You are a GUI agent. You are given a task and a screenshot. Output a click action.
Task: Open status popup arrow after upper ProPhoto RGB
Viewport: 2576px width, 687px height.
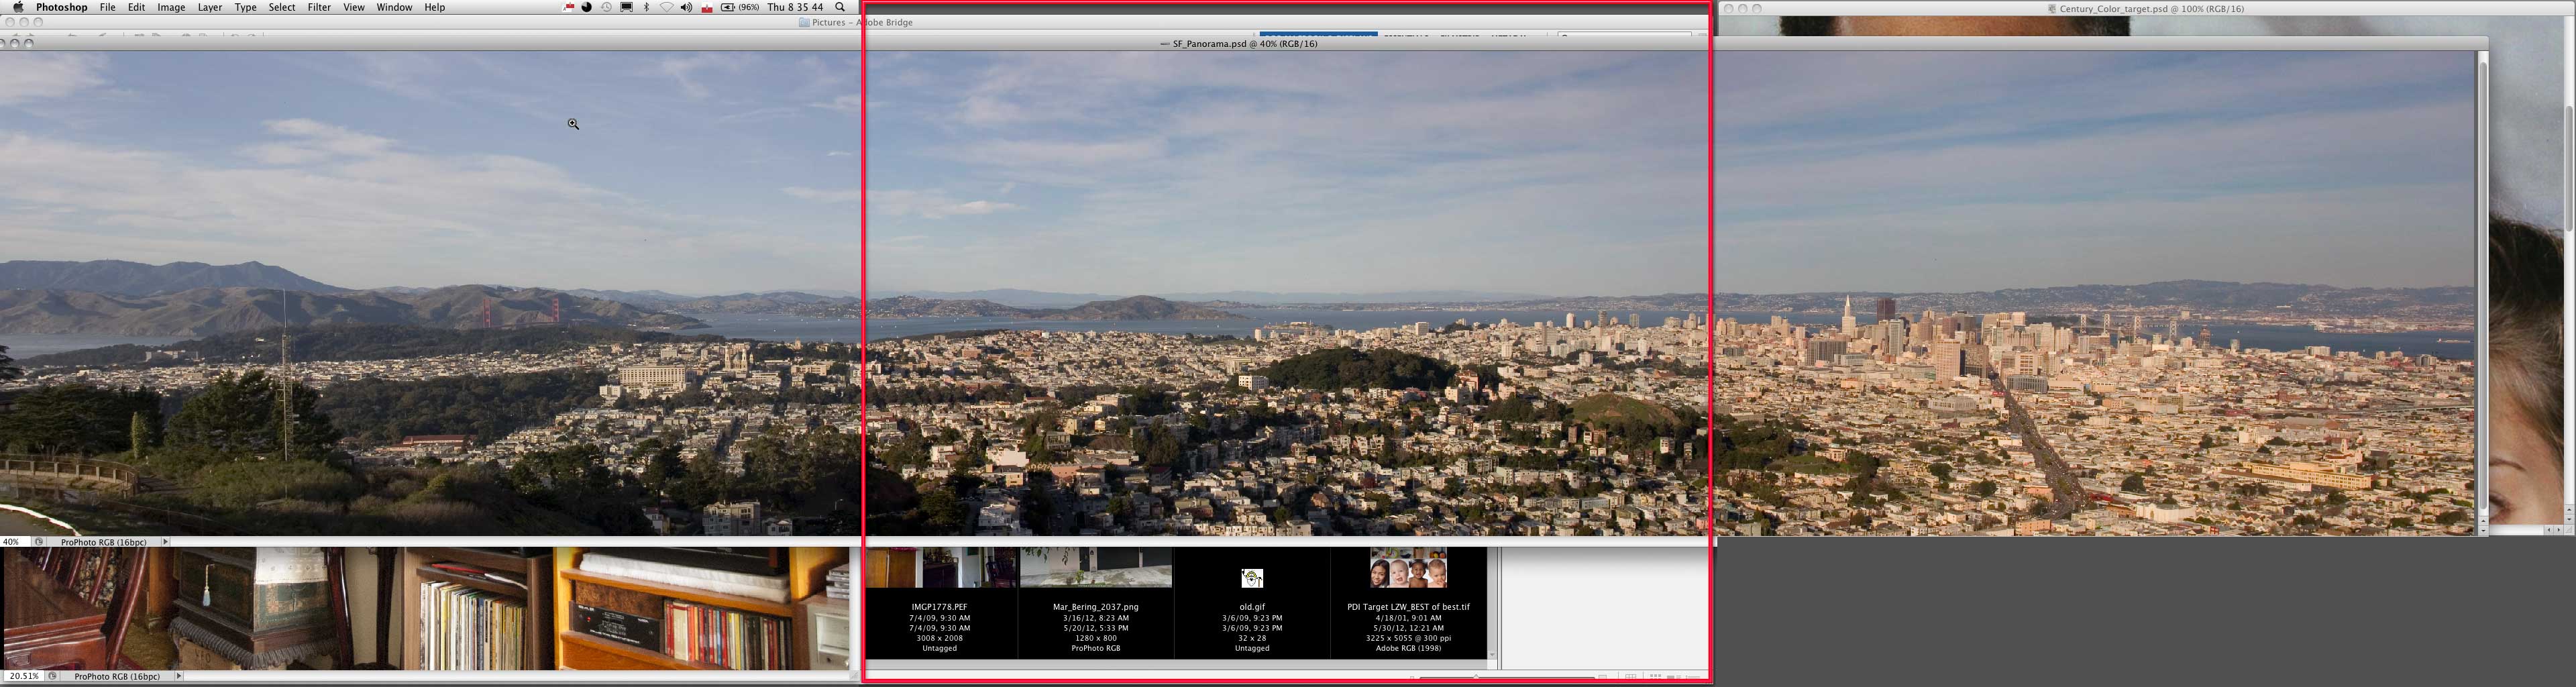pyautogui.click(x=165, y=542)
